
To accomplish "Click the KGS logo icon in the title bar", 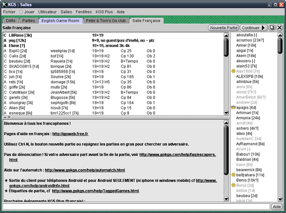I will (x=4, y=4).
